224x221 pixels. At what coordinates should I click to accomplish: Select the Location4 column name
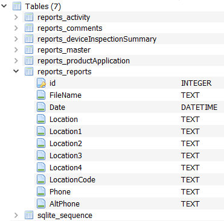pyautogui.click(x=66, y=167)
